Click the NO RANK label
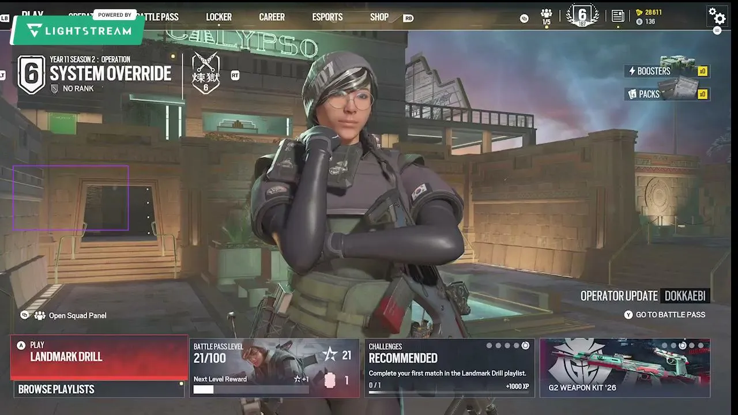The width and height of the screenshot is (738, 415). click(78, 88)
